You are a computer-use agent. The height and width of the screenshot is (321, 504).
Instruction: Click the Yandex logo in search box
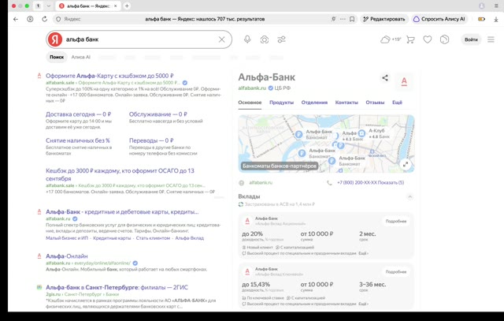click(55, 39)
